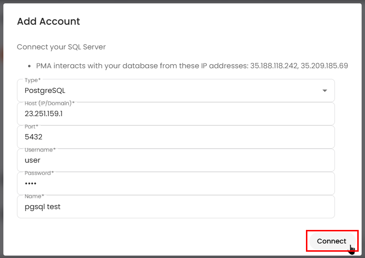365x258 pixels.
Task: Focus the Port field showing 5432
Action: click(175, 137)
